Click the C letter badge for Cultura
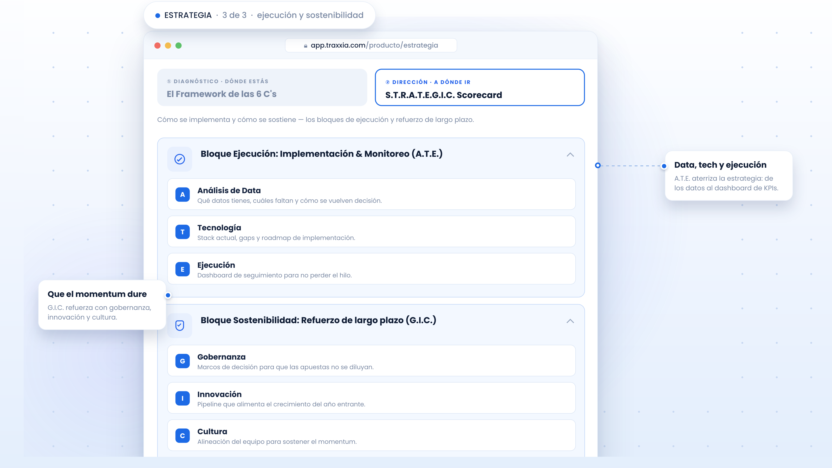Screen dimensions: 832x468 coord(183,436)
